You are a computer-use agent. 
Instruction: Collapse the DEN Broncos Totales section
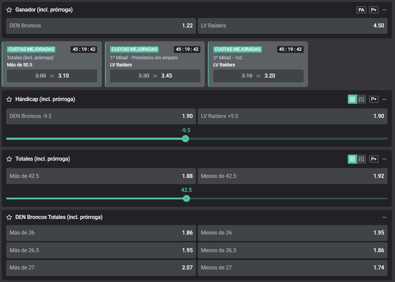click(384, 217)
